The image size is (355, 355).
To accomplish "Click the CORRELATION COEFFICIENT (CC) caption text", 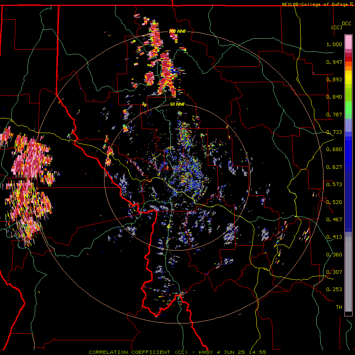I will tap(138, 352).
